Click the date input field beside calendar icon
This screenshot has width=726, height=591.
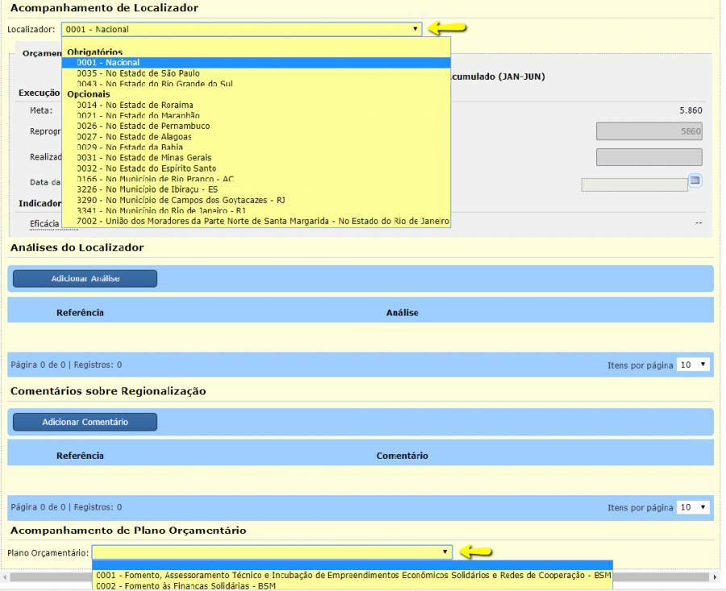coord(634,185)
